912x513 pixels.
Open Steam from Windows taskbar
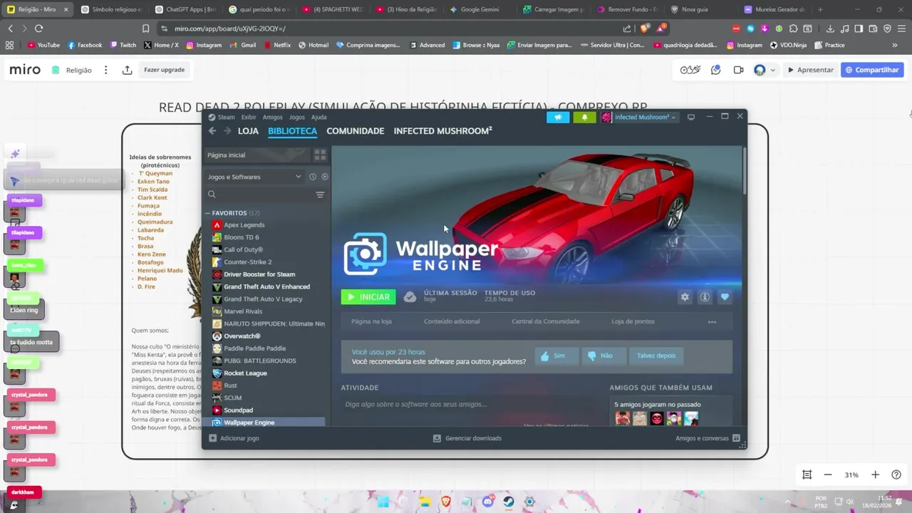(509, 502)
